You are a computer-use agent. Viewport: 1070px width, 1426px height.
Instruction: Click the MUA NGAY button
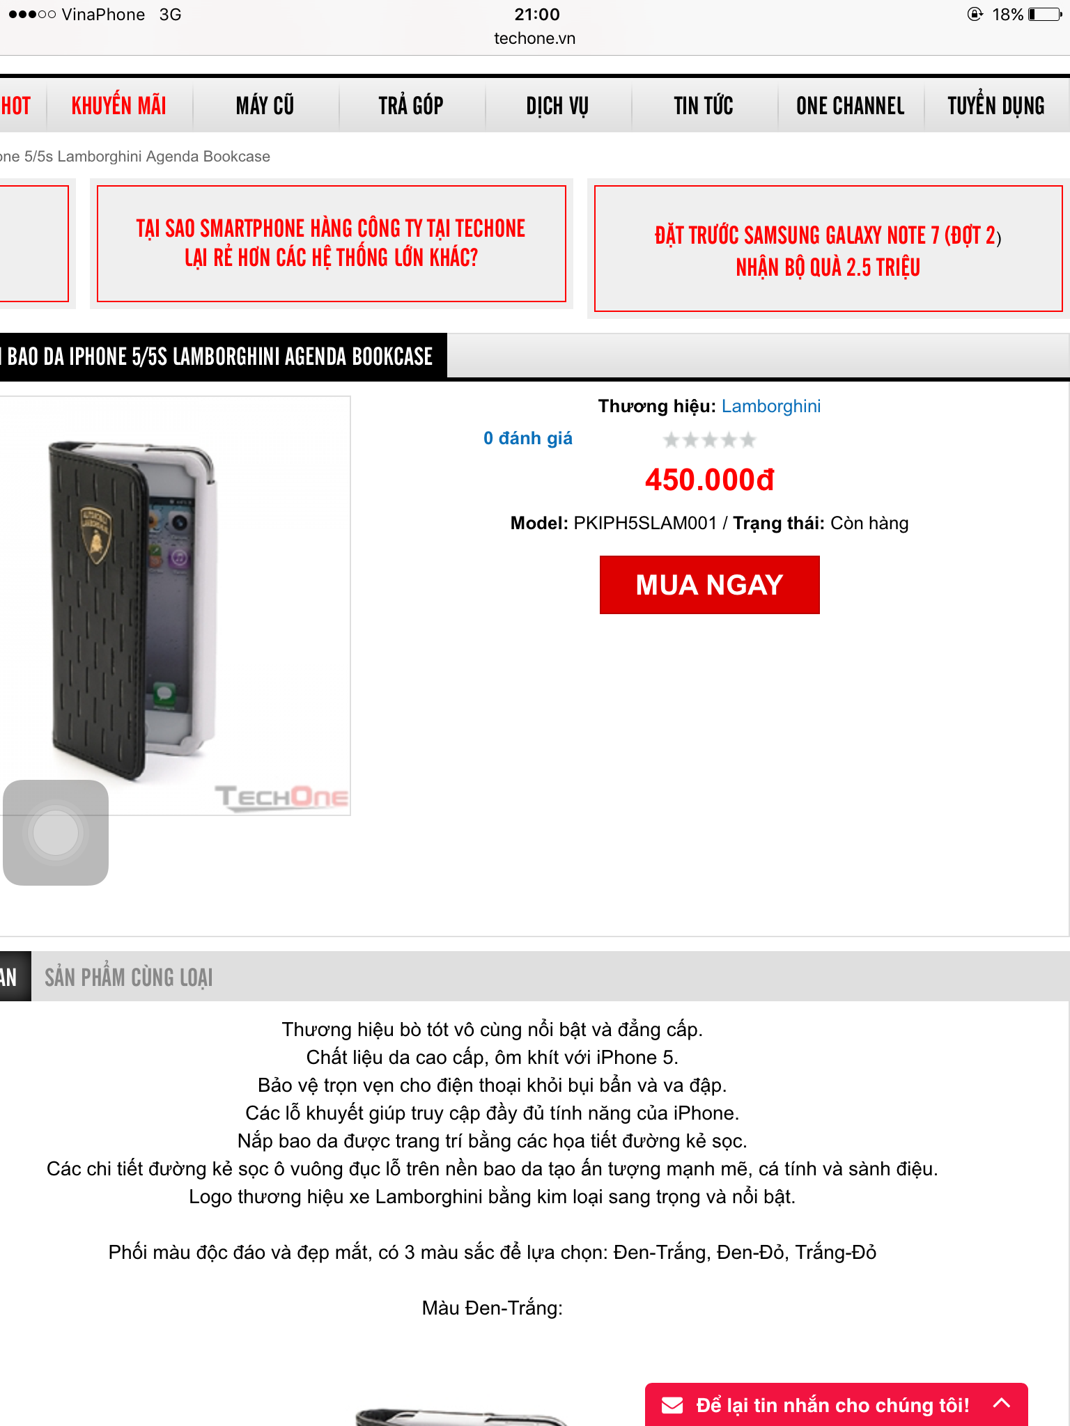(x=709, y=585)
